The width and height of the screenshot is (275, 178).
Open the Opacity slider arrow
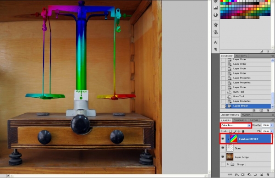pyautogui.click(x=271, y=125)
